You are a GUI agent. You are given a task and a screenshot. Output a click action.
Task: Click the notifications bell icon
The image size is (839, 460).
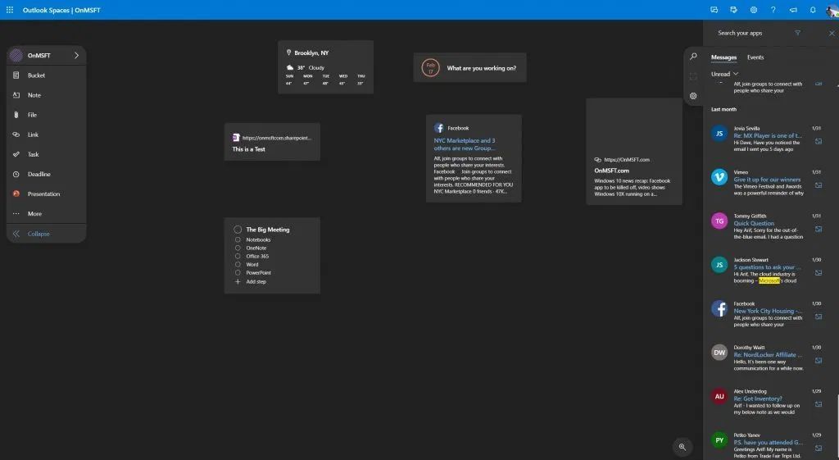[813, 10]
